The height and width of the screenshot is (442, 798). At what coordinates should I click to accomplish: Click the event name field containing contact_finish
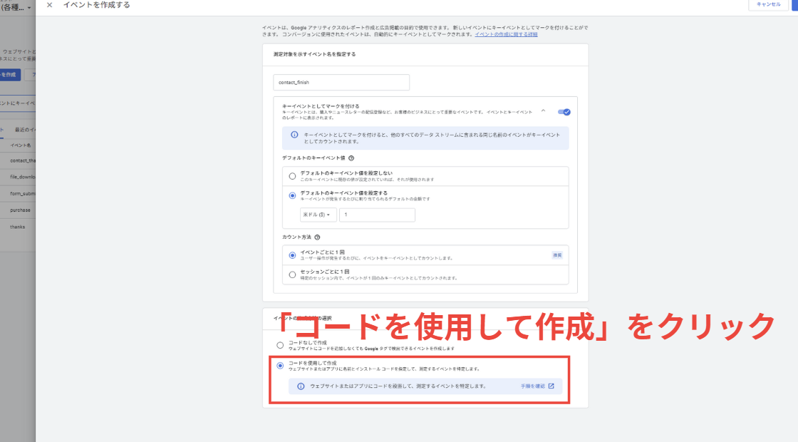coord(341,83)
